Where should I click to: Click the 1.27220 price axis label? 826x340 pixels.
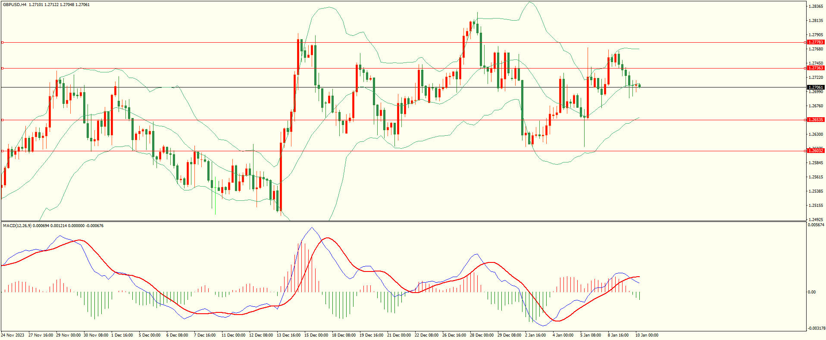coord(816,78)
